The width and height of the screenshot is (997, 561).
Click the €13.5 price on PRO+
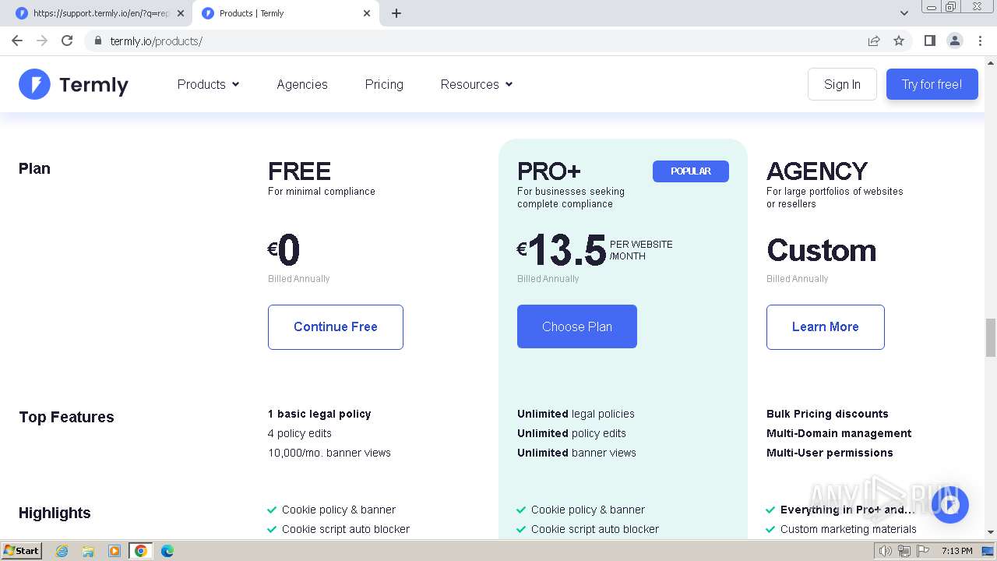[x=562, y=250]
